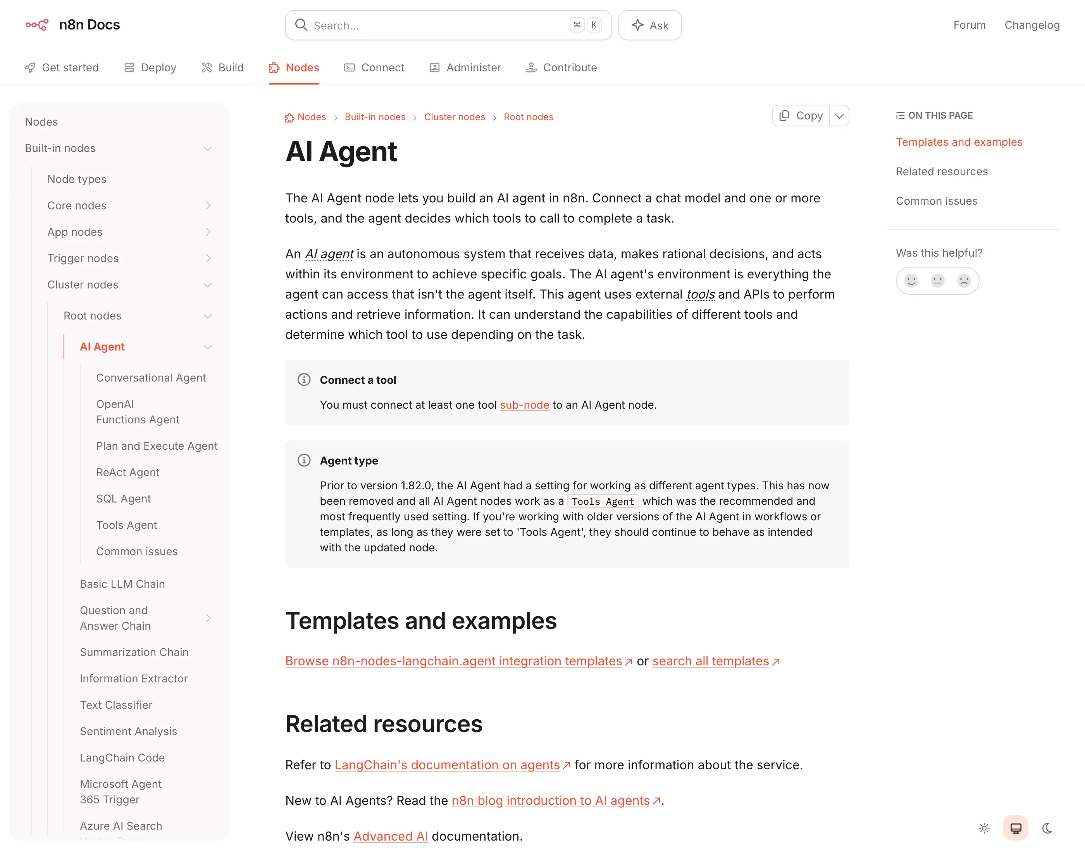The height and width of the screenshot is (853, 1085).
Task: Open Text Classifier in sidebar
Action: coord(116,705)
